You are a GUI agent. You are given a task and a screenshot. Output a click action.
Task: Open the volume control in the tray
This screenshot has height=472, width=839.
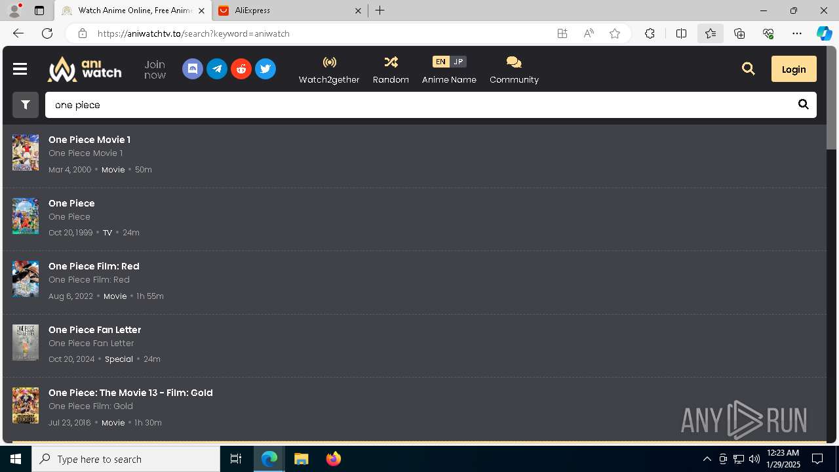(754, 459)
